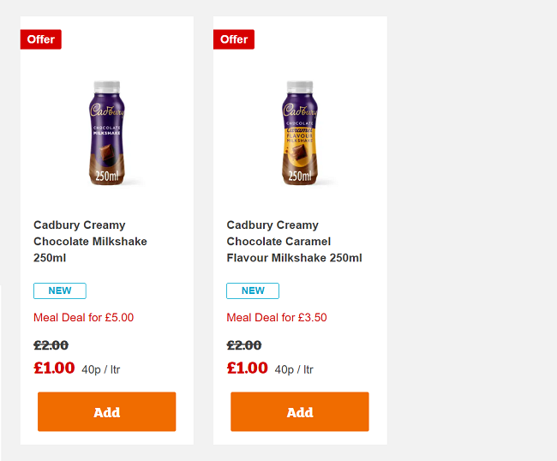
Task: Click crossed-out £2.00 price on Chocolate Milkshake
Action: click(x=51, y=345)
